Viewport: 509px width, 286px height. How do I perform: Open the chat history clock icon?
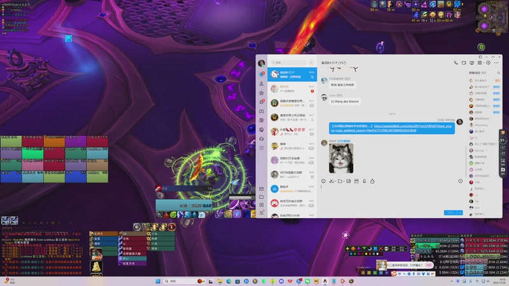click(460, 181)
